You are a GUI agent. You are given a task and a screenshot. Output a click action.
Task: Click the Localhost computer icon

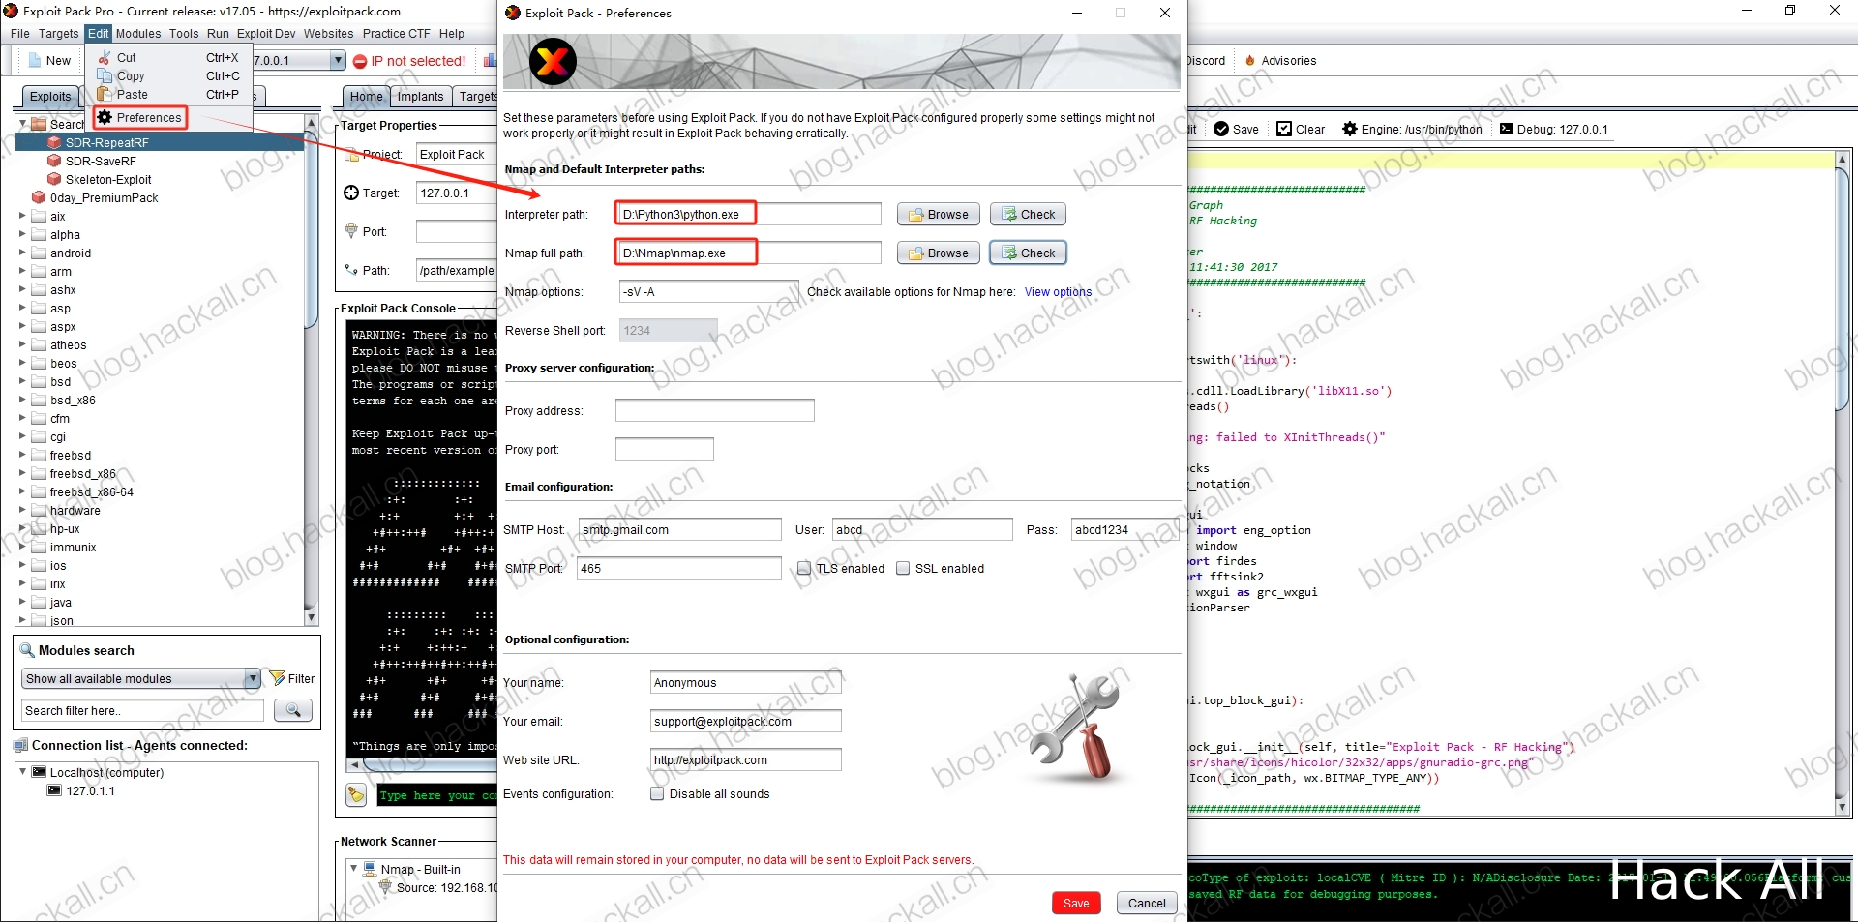point(39,772)
